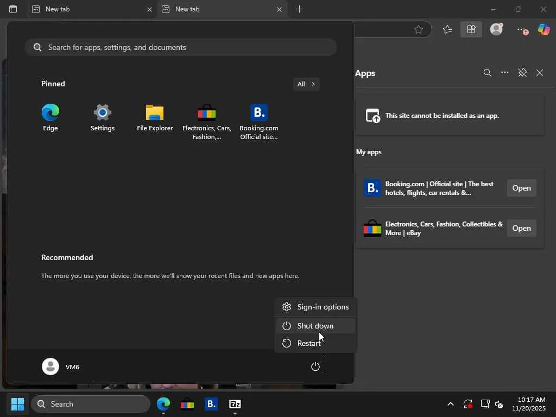
Task: Open Edge tab actions menu
Action: (x=13, y=9)
